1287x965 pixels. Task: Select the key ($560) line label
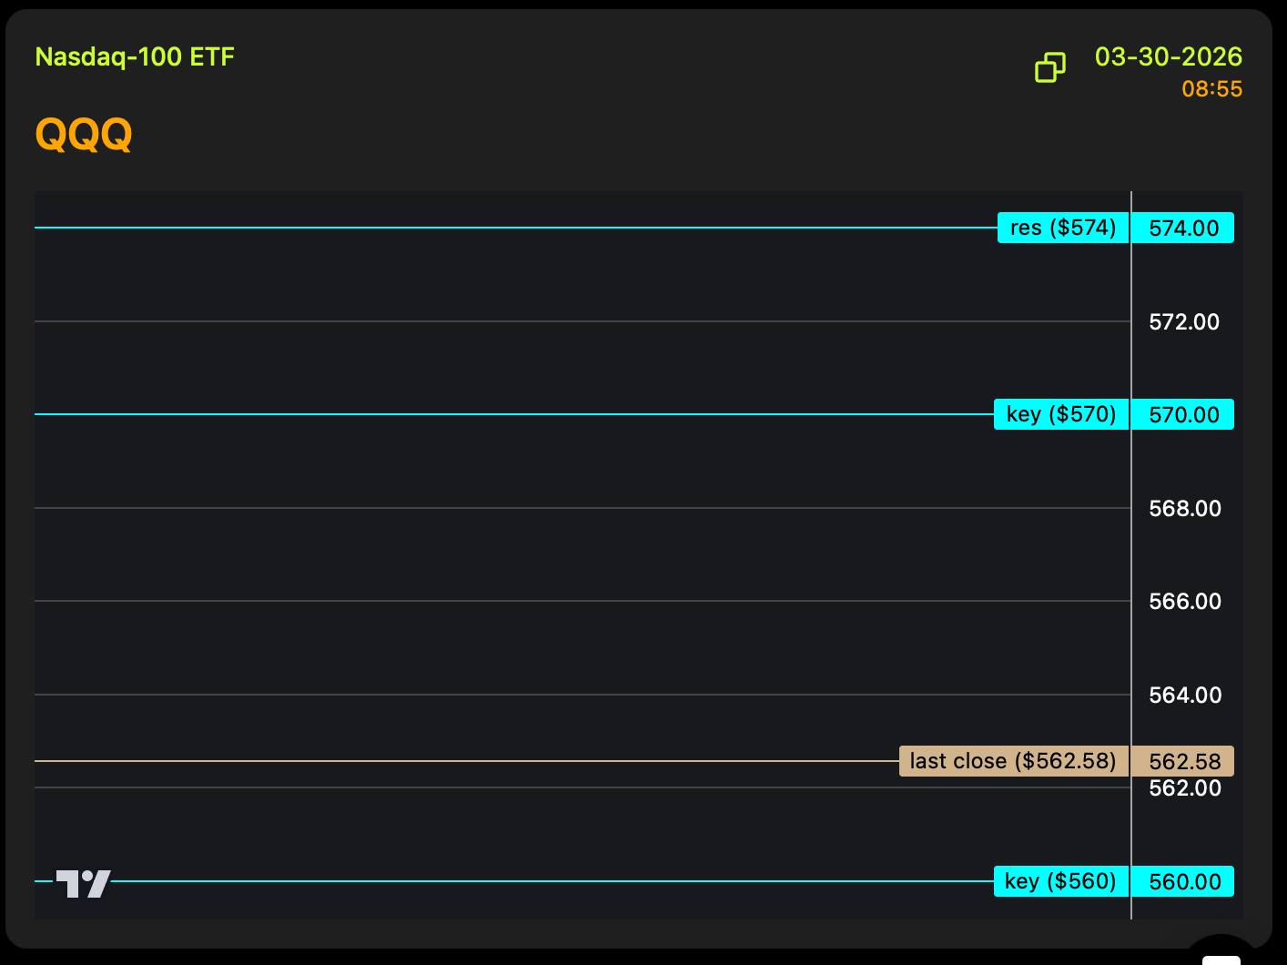(x=1060, y=881)
